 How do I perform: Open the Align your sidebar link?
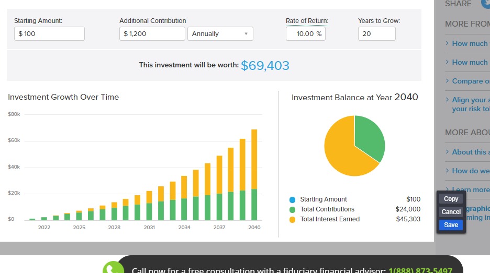[471, 100]
